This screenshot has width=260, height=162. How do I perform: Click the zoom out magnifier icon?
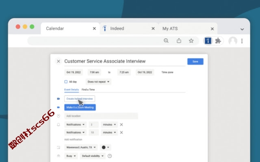tap(166, 40)
